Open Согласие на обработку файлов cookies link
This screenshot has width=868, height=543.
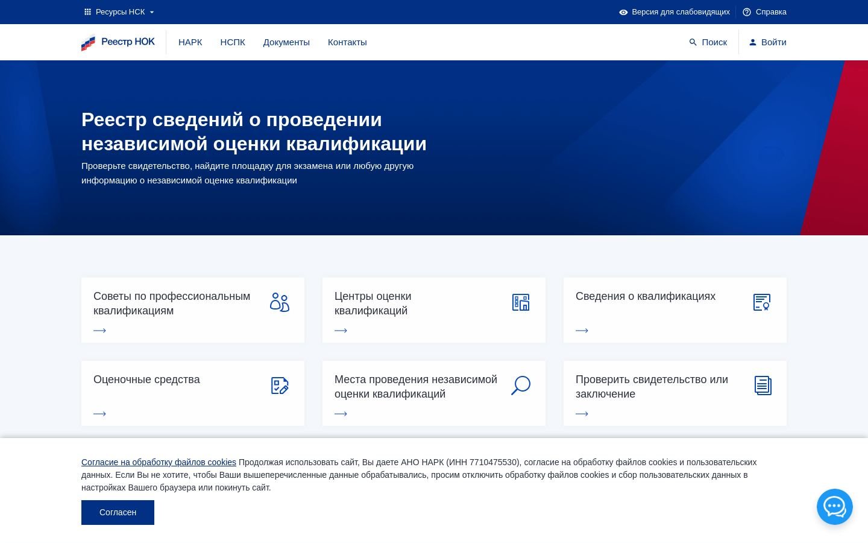coord(159,462)
